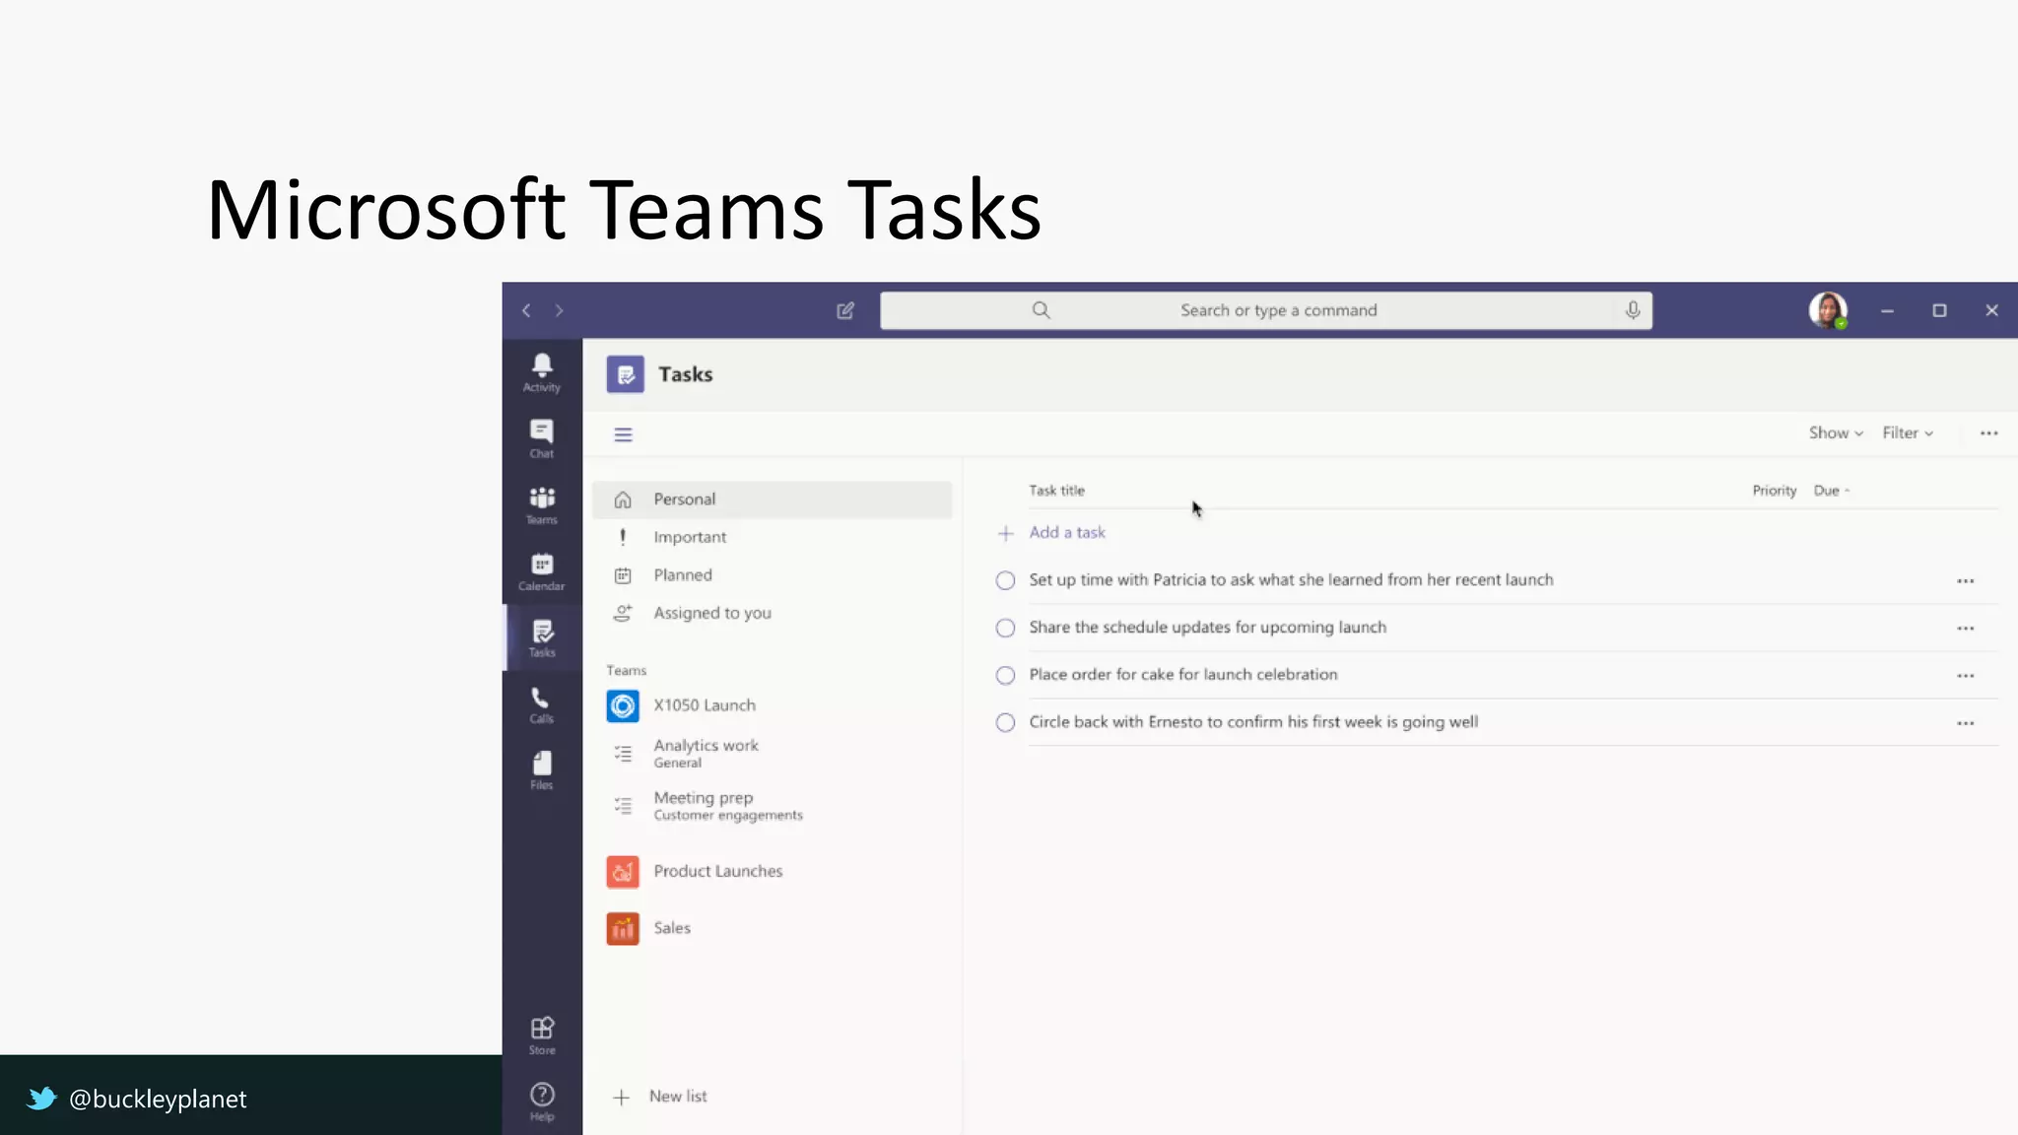
Task: Open the Product Launches label
Action: click(x=717, y=871)
